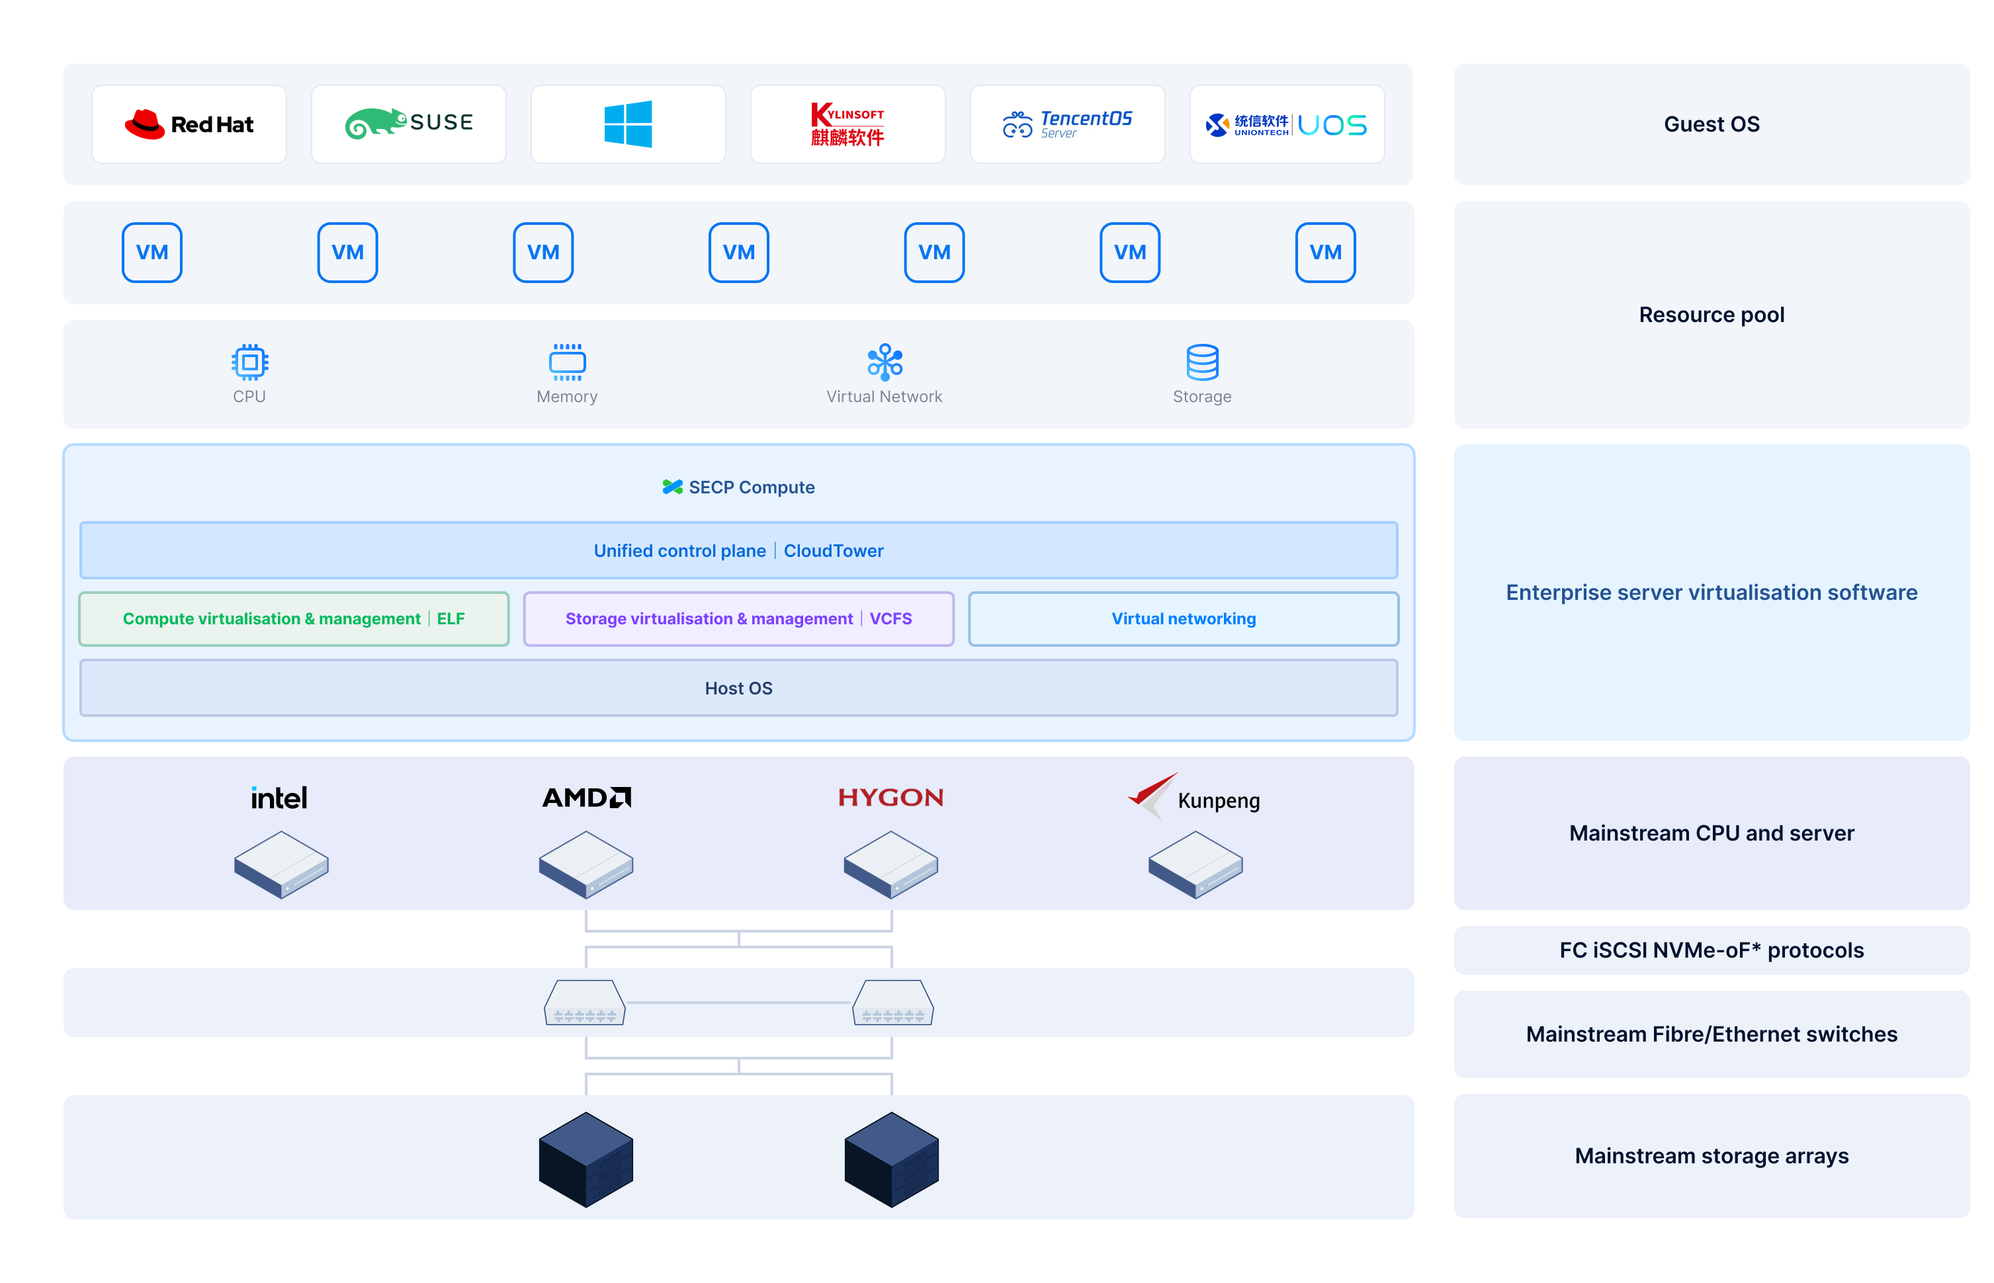Screen dimensions: 1994x1283
Task: Select Mainstream Fibre/Ethernet switches label
Action: point(1711,1033)
